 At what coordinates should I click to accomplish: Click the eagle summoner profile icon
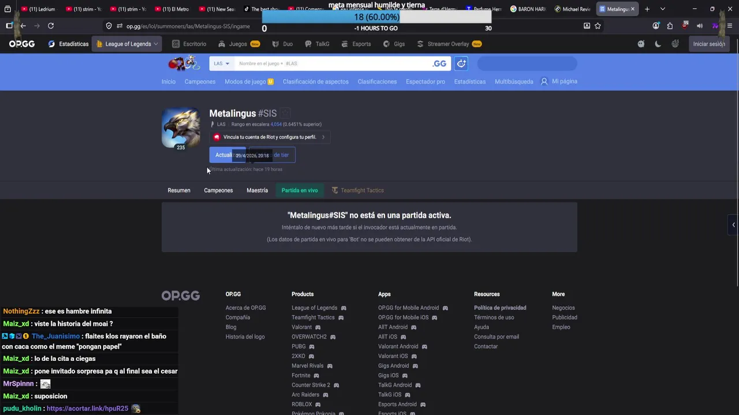181,128
